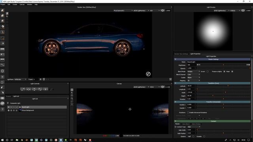Select the Gradient Light tool icon
The width and height of the screenshot is (253, 142).
2,27
